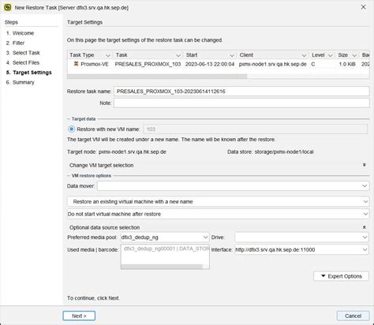Open the Expert Options button

(x=341, y=276)
